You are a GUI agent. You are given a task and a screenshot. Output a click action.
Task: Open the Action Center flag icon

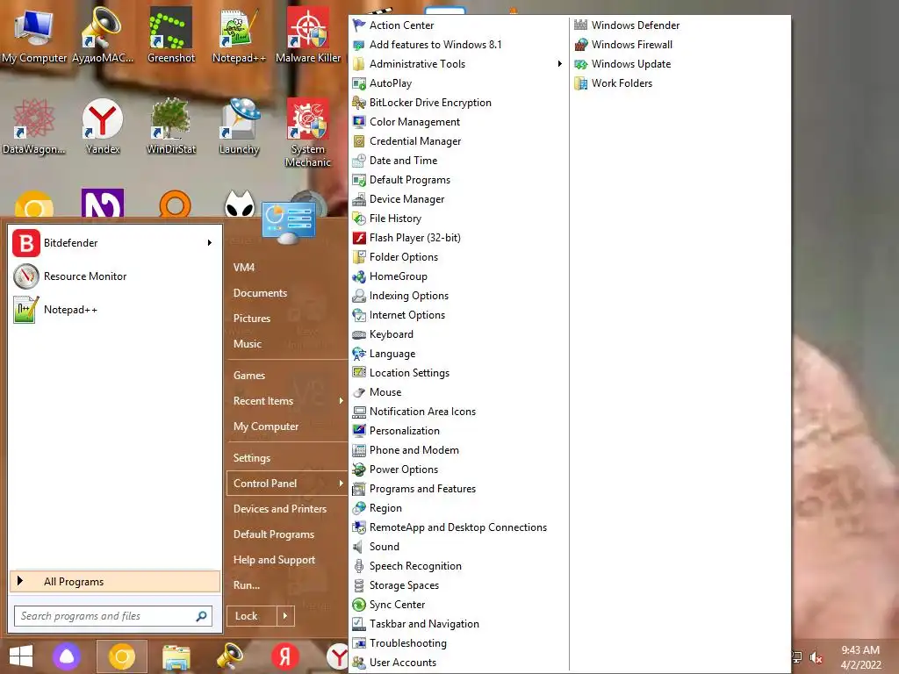click(359, 25)
